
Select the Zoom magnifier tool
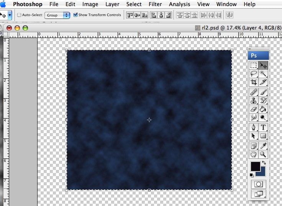pyautogui.click(x=263, y=154)
